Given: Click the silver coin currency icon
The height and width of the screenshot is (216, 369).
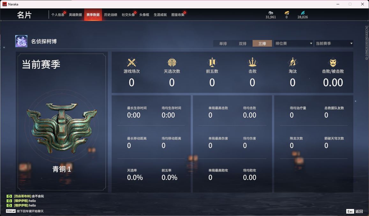Looking at the screenshot, I should 271,13.
